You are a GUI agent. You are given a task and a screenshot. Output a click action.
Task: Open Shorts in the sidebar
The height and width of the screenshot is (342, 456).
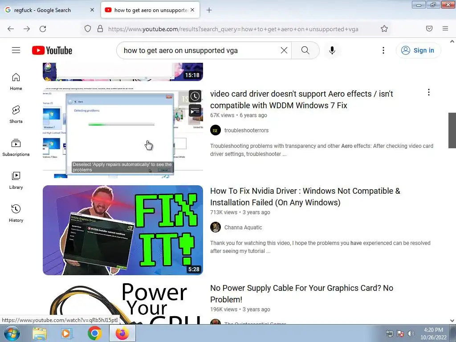[16, 114]
